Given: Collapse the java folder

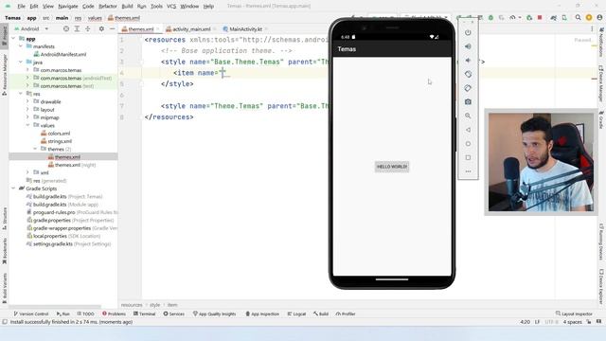Looking at the screenshot, I should (21, 62).
